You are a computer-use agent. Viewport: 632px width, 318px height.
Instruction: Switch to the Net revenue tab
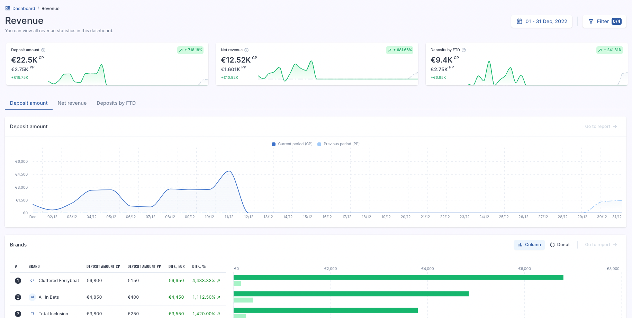point(72,103)
